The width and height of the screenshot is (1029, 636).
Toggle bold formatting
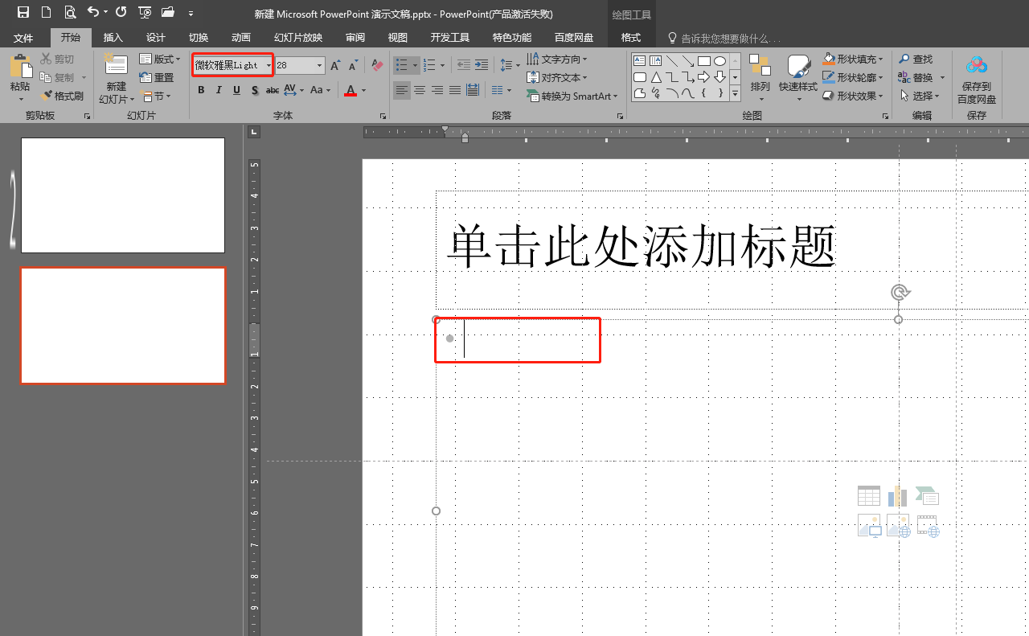pyautogui.click(x=201, y=90)
